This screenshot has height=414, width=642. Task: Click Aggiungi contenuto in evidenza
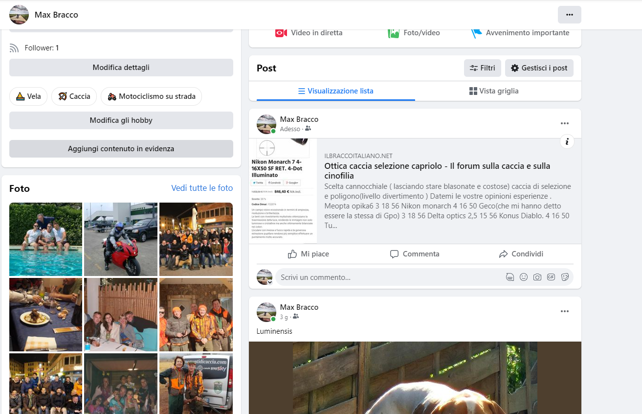(x=121, y=149)
